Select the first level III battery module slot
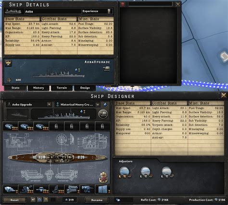Image resolution: width=228 pixels, height=205 pixels. click(x=11, y=126)
